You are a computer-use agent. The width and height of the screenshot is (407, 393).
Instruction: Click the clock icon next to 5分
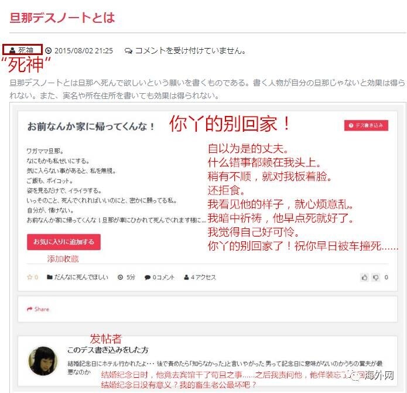tap(120, 277)
